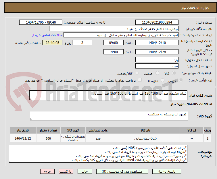Screen dimensions: 217x179
Task: Click the شماره نیاز number field
Action: (157, 22)
